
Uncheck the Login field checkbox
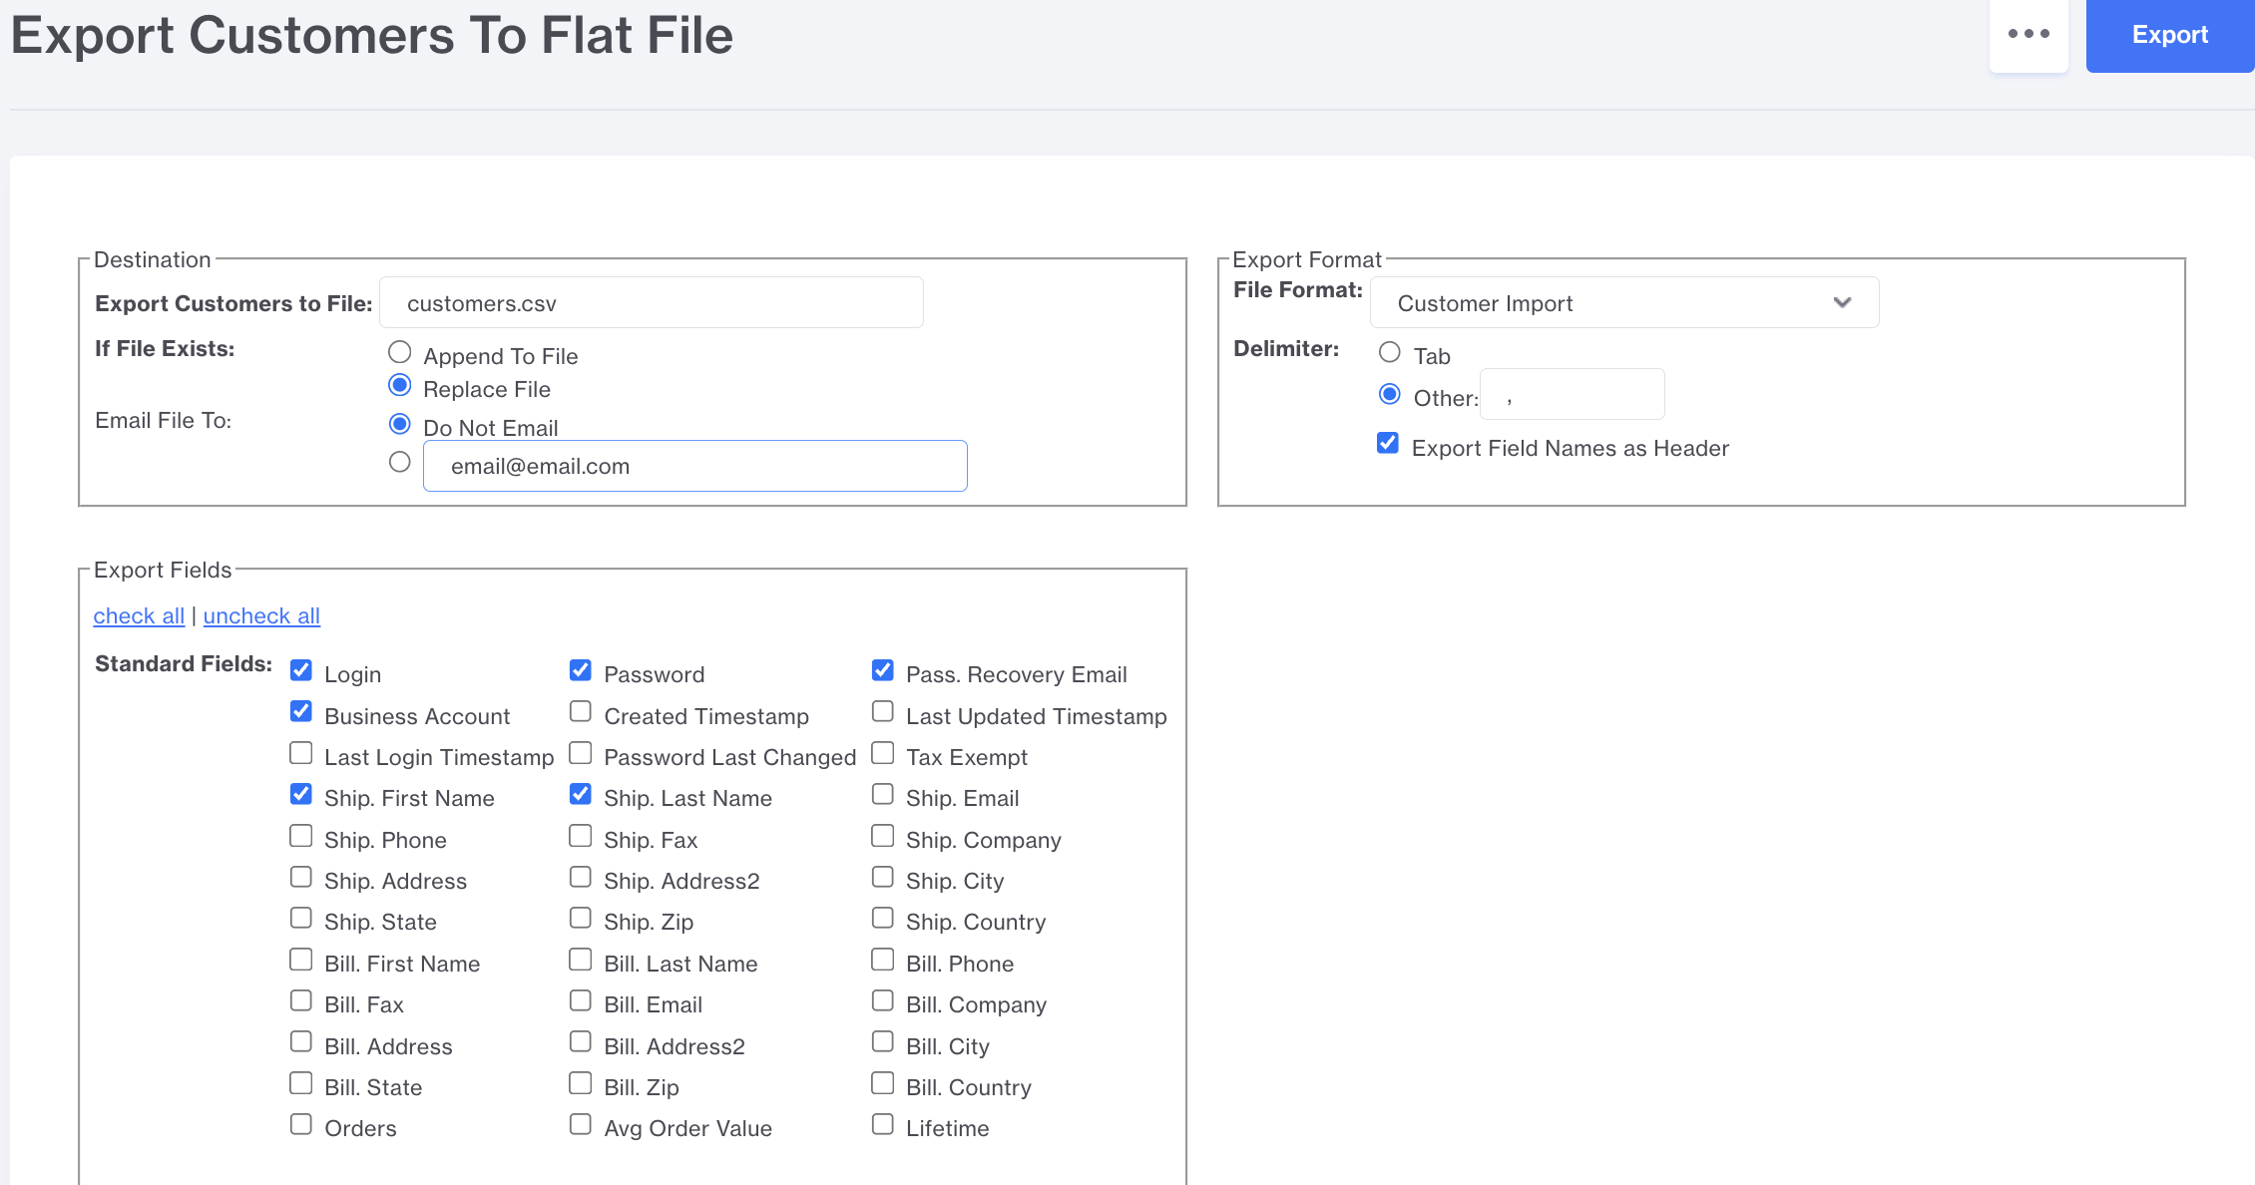300,670
